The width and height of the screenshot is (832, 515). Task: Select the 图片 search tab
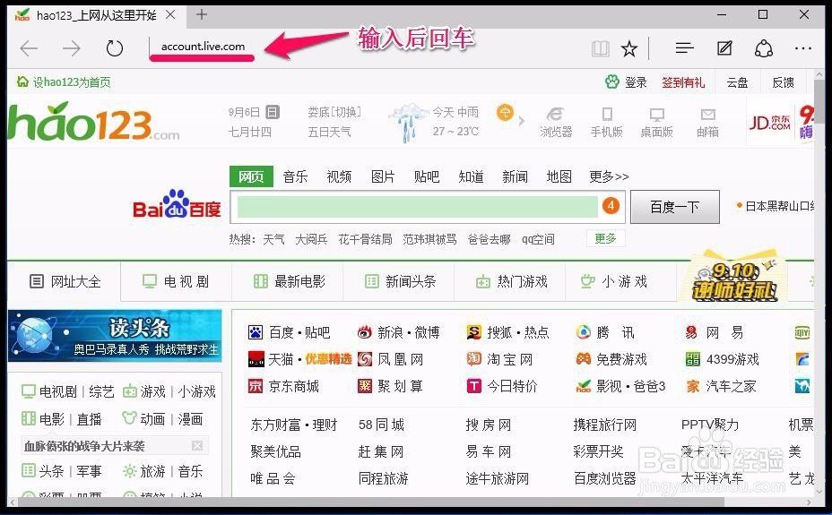[x=383, y=176]
